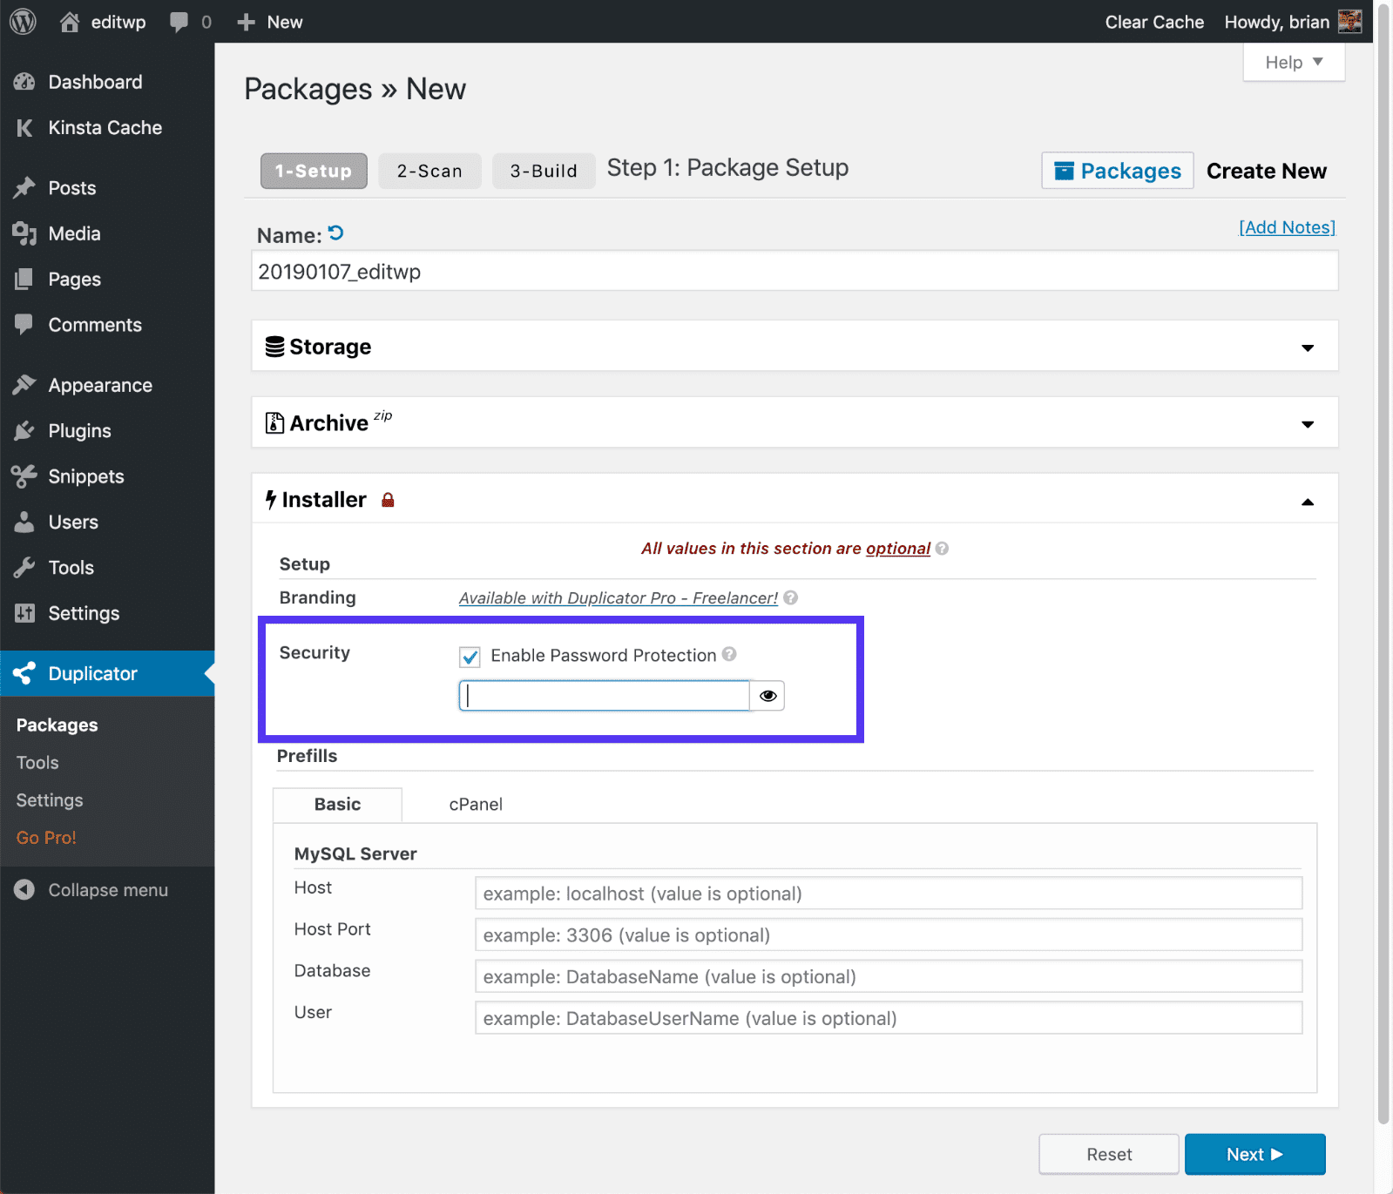Toggle password visibility eye button

pyautogui.click(x=768, y=696)
